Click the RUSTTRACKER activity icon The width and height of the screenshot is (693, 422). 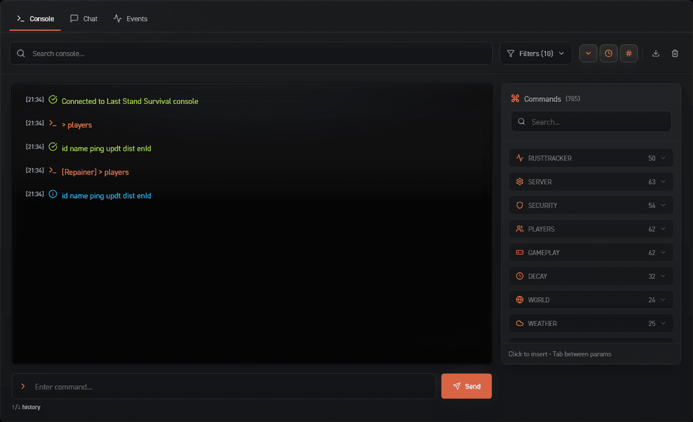point(520,158)
